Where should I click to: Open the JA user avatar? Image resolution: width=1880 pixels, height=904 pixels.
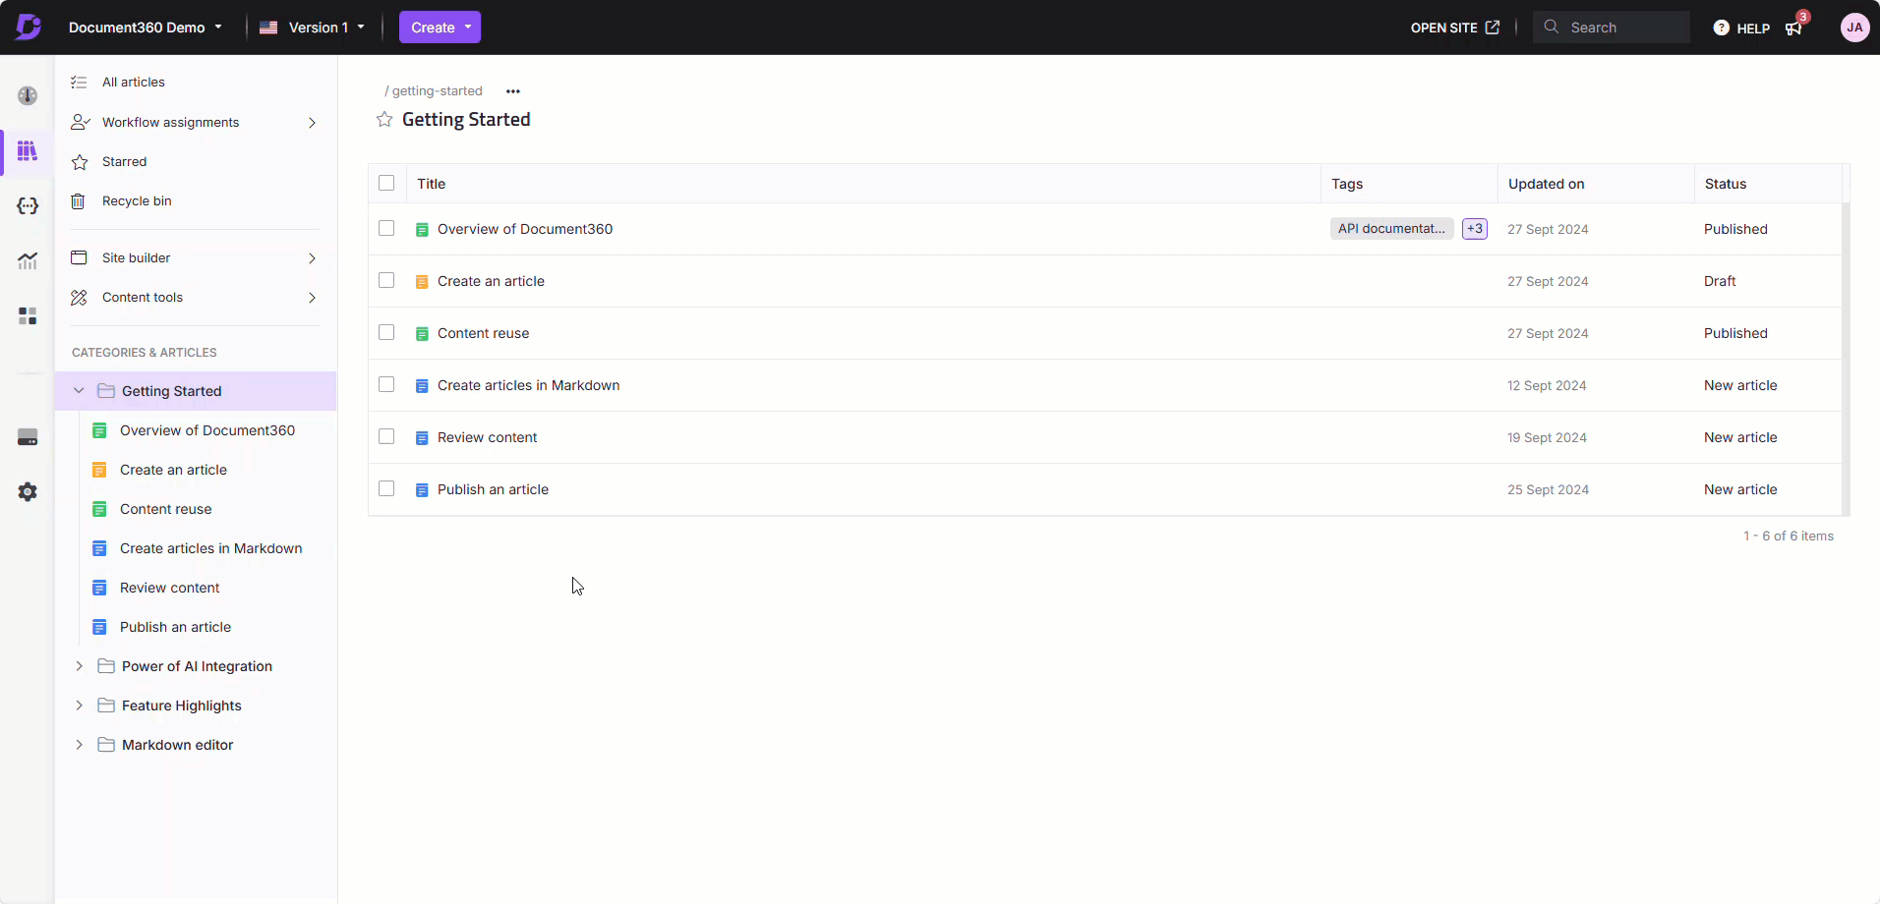(1854, 28)
